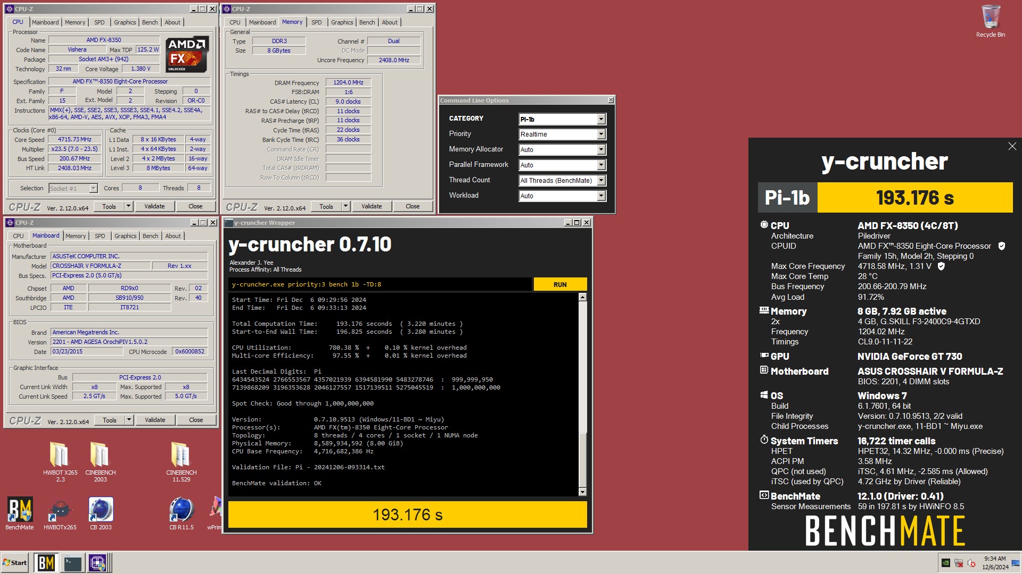Open the CINEBENCH 2003 folder
This screenshot has width=1022, height=574.
tap(100, 461)
